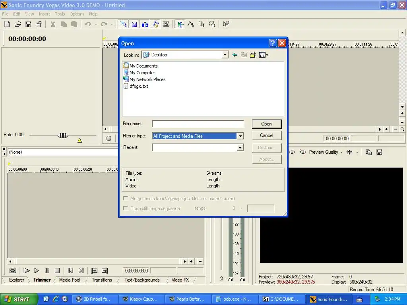
Task: Toggle Ignore Event Grouping icon
Action: (x=166, y=24)
